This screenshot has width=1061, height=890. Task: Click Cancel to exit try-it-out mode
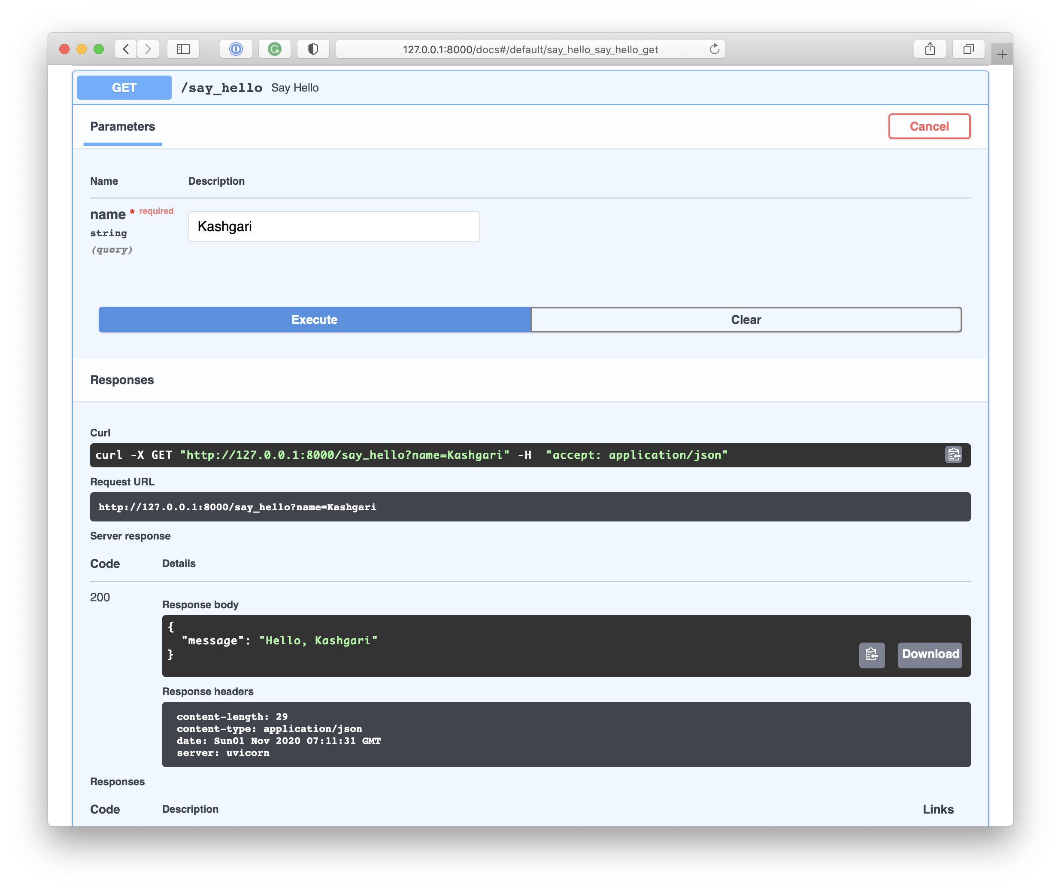click(929, 126)
